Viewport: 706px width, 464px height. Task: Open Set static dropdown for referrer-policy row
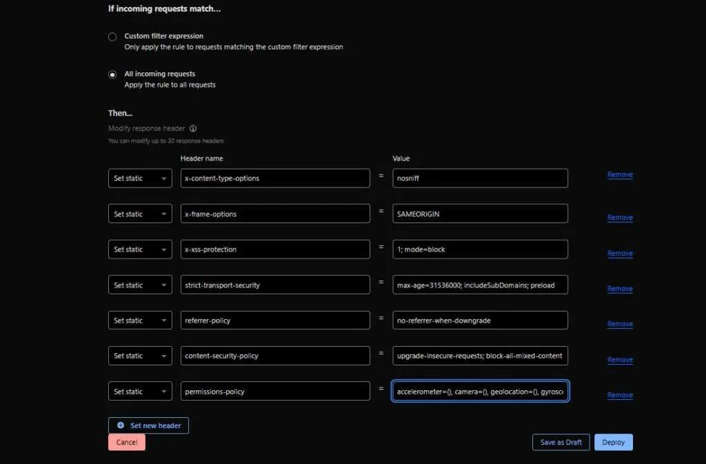point(140,321)
